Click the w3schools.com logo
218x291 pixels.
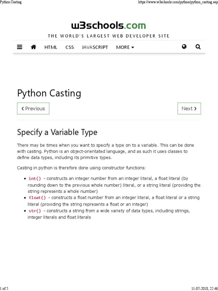[x=108, y=26]
